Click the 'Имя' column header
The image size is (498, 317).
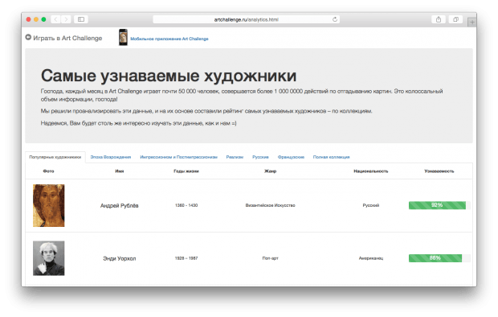point(120,171)
